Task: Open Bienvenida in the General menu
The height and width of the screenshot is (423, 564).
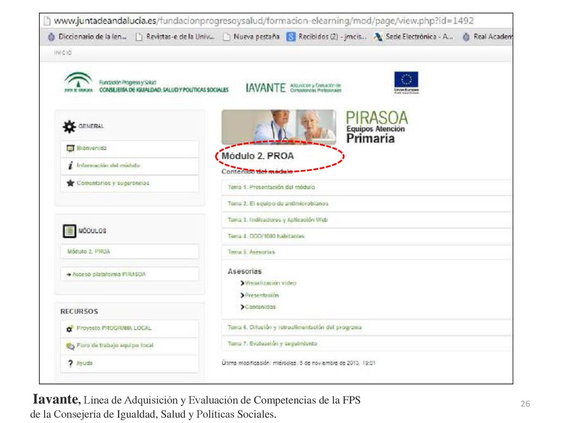Action: (x=129, y=149)
